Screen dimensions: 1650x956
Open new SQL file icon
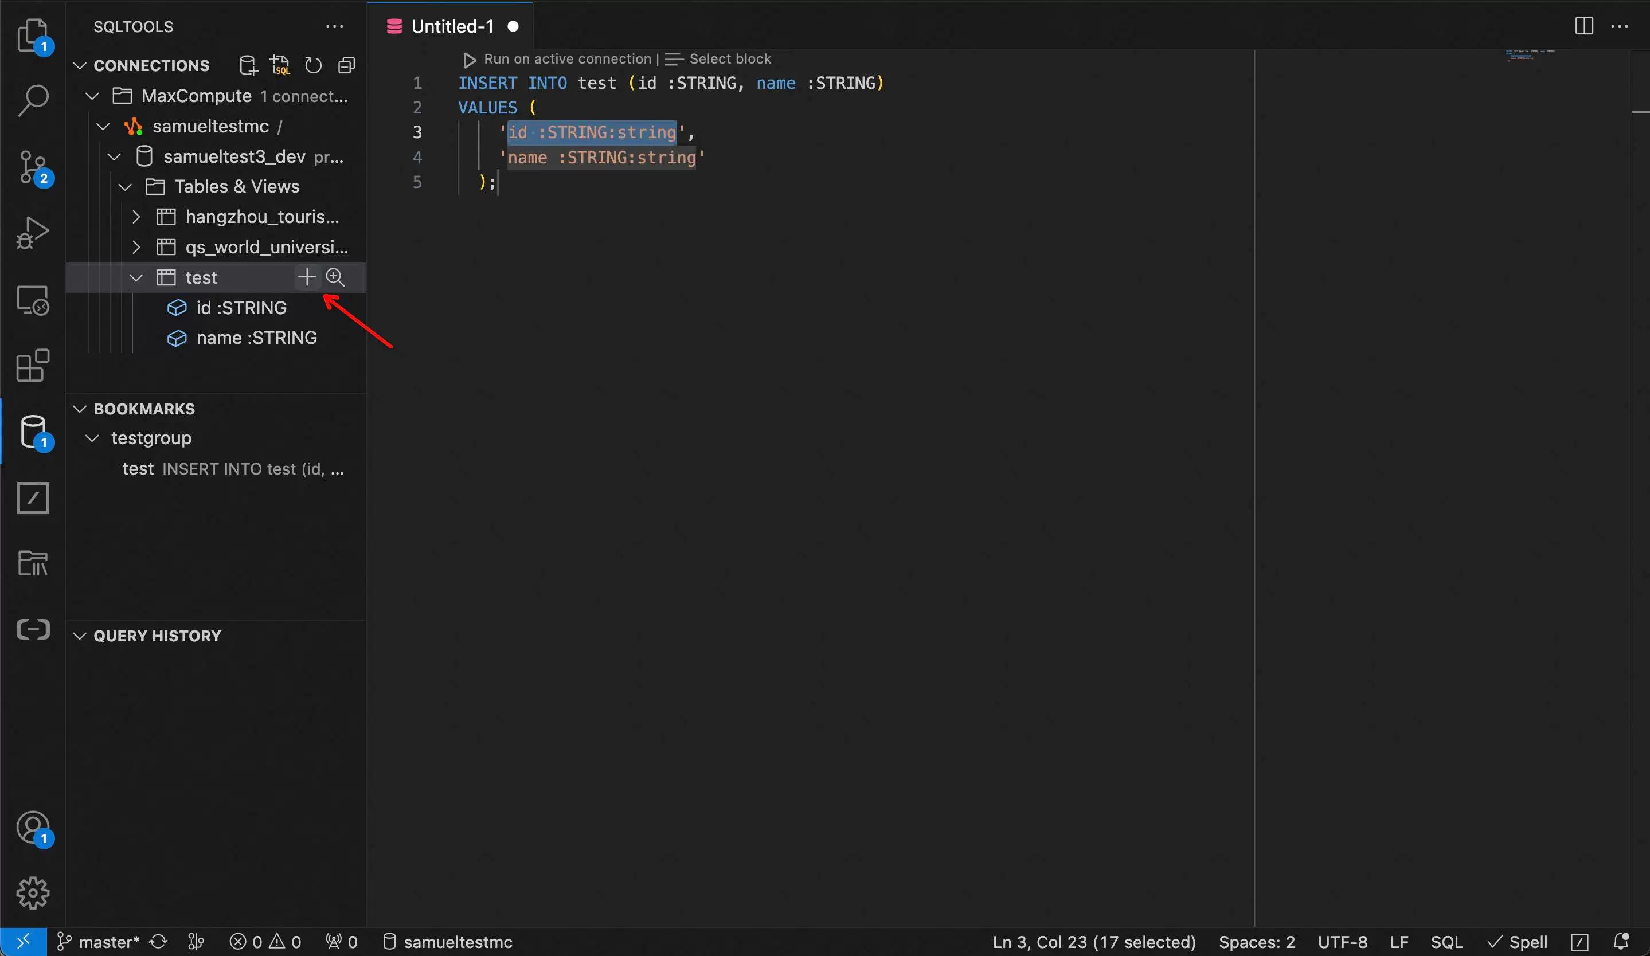click(280, 65)
